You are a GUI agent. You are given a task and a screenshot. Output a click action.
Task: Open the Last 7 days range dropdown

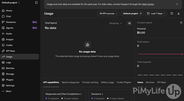[x=156, y=13]
